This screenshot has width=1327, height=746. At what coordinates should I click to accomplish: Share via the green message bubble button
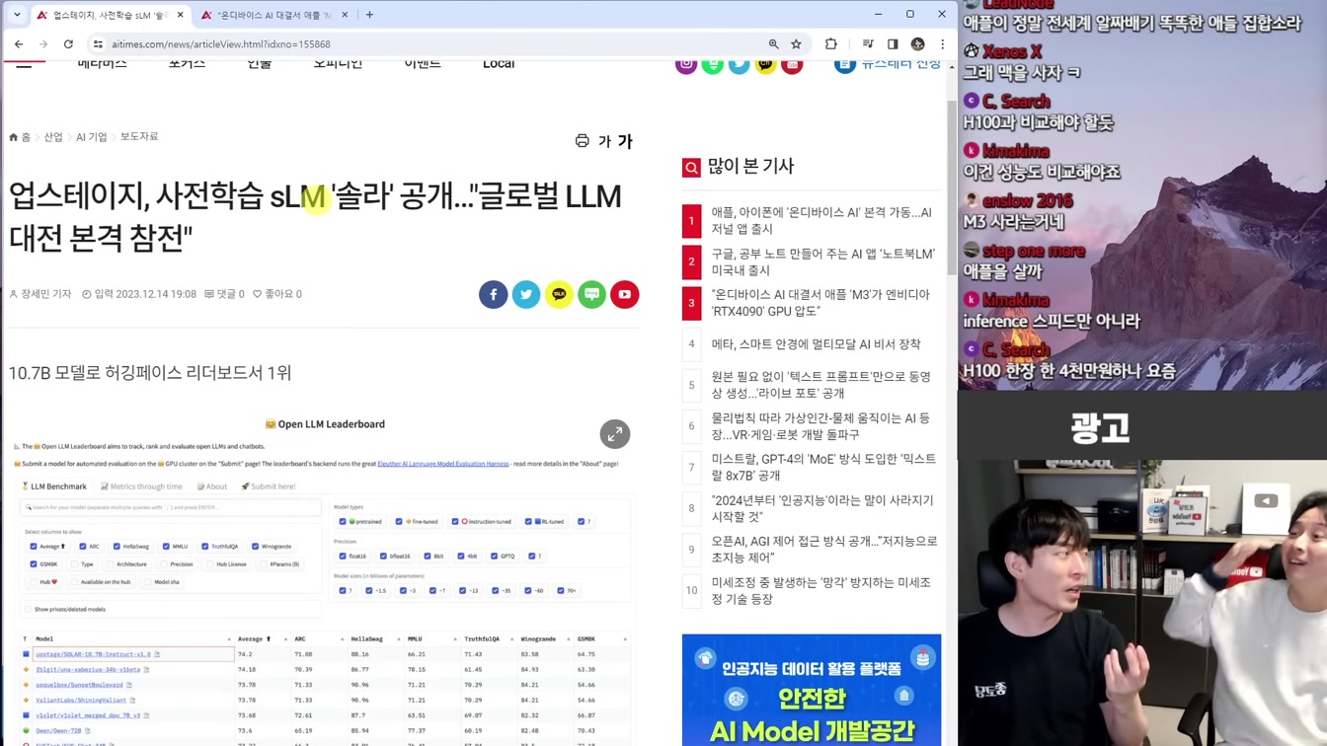[591, 294]
